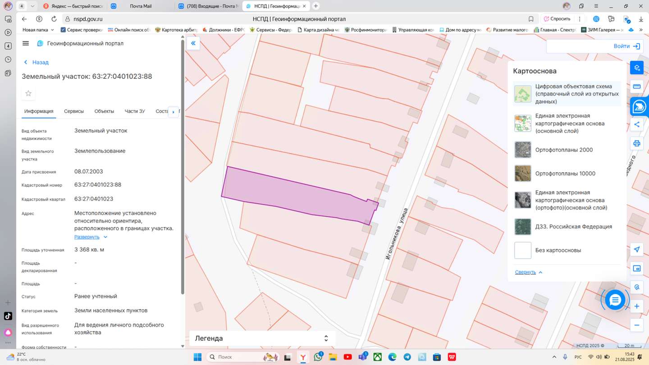This screenshot has height=365, width=649.
Task: Open the ruler measurement tool
Action: click(x=636, y=86)
